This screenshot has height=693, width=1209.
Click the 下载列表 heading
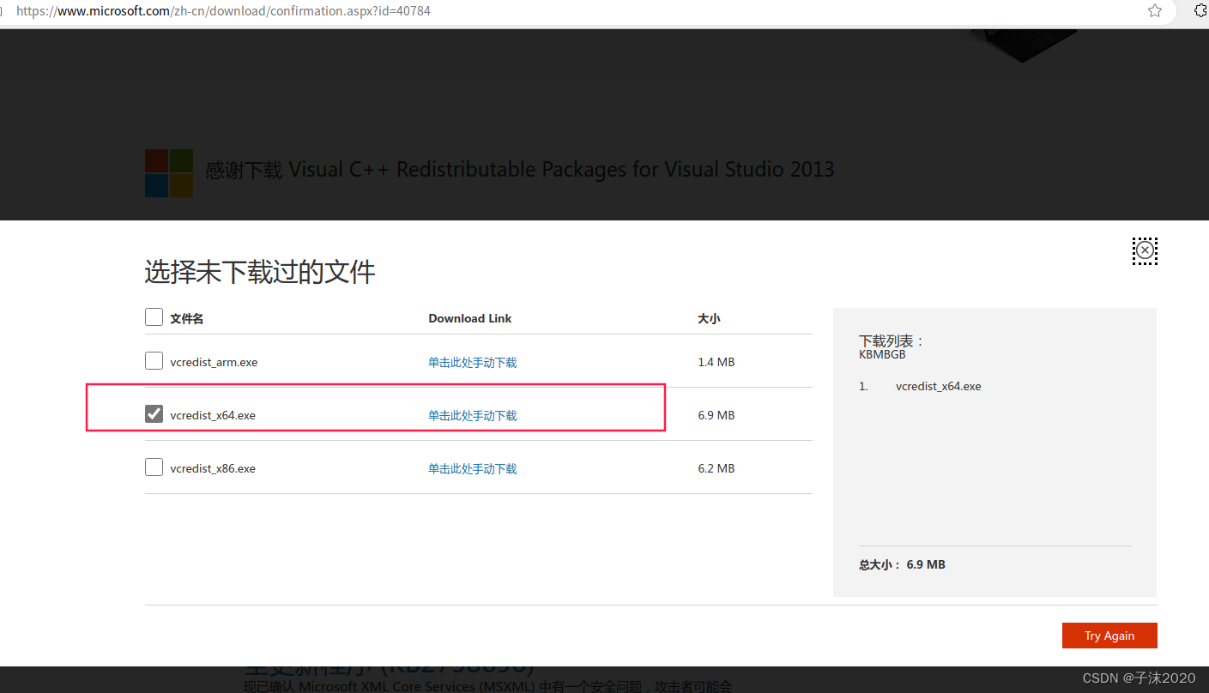(x=892, y=341)
